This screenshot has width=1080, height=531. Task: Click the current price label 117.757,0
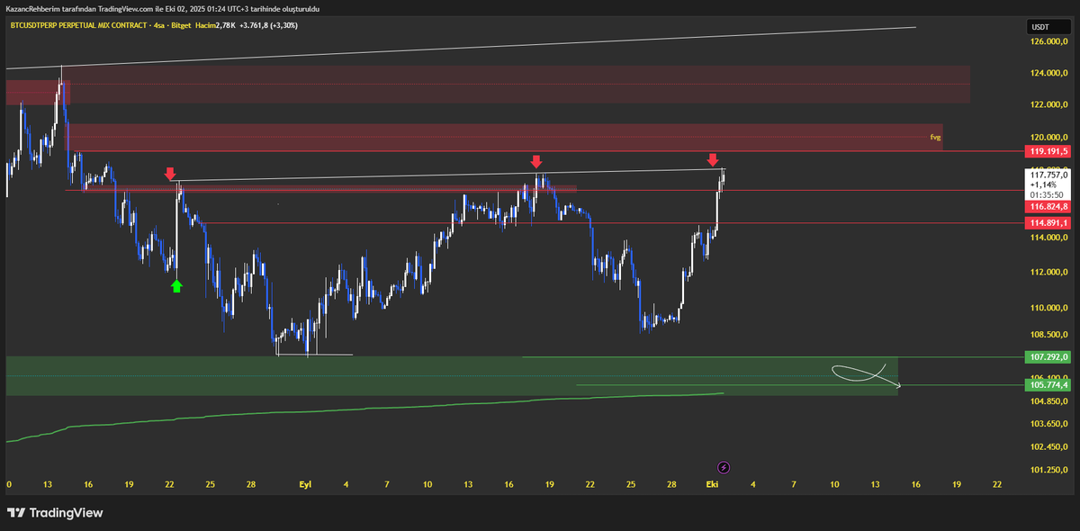coord(1048,174)
